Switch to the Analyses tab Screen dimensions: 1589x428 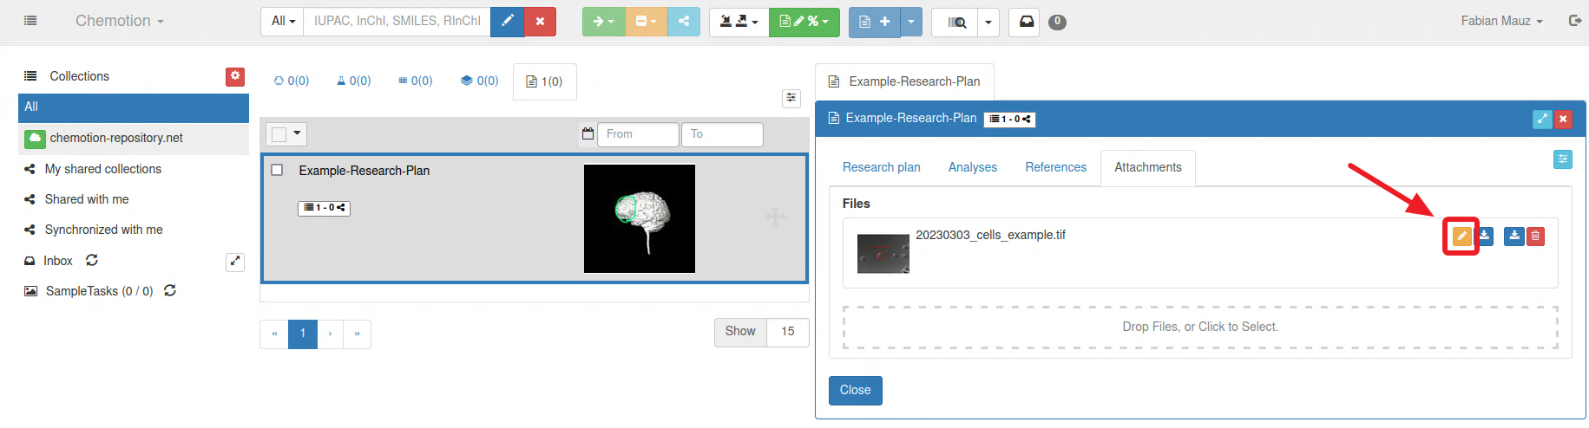point(972,167)
